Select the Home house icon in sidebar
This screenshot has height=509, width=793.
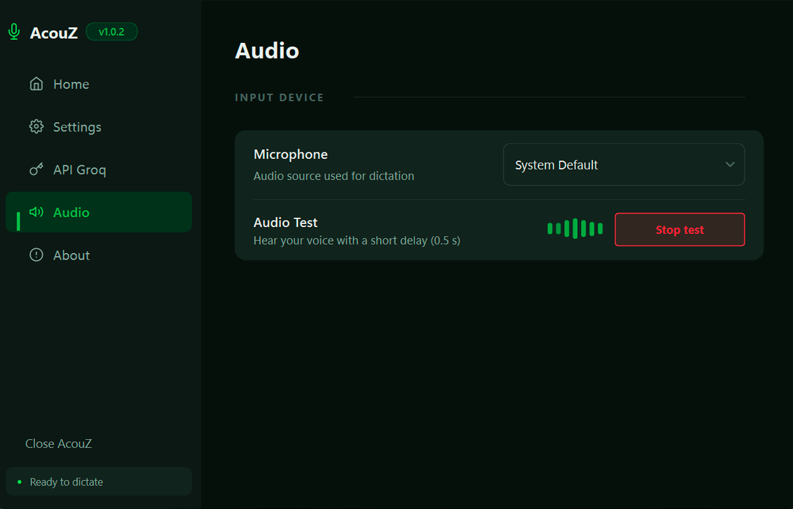tap(36, 84)
